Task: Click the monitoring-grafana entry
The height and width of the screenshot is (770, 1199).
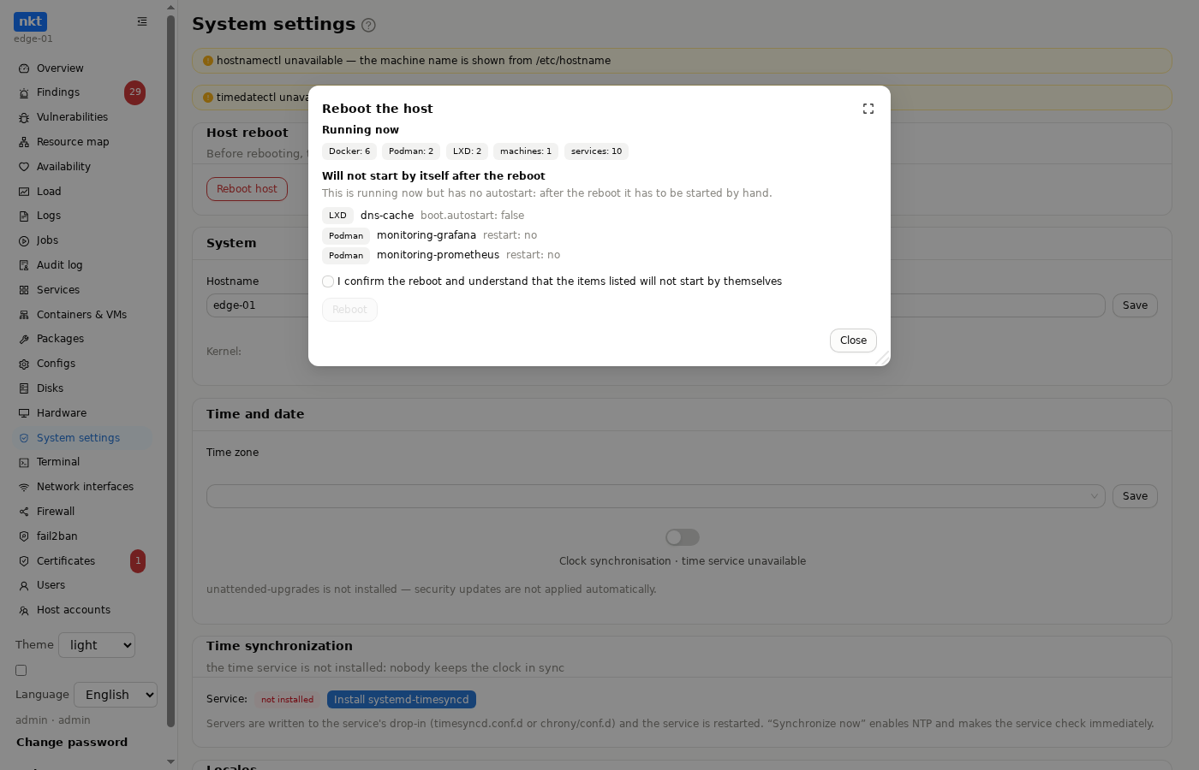Action: (427, 235)
